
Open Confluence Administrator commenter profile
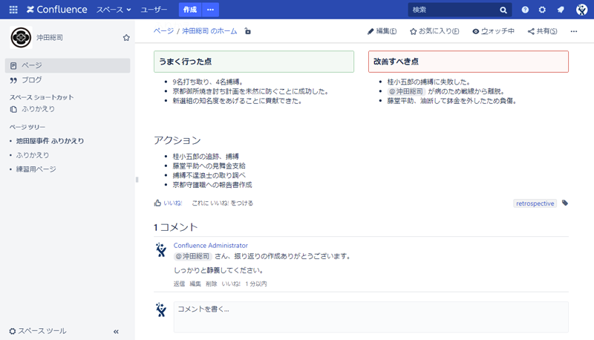tap(211, 245)
